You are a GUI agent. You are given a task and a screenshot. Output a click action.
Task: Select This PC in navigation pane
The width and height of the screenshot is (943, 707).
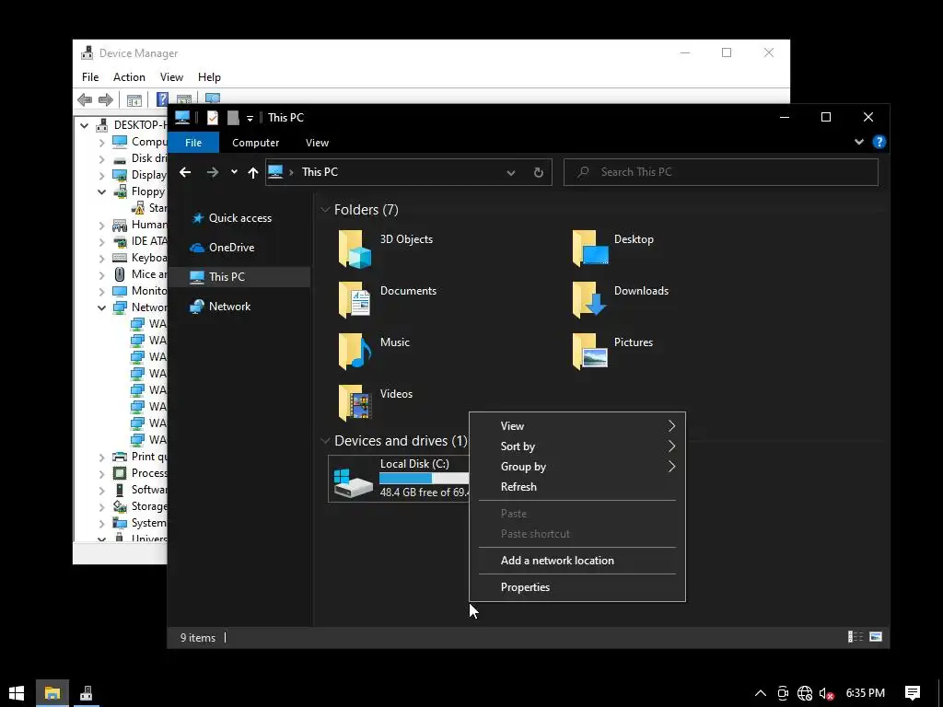click(240, 277)
